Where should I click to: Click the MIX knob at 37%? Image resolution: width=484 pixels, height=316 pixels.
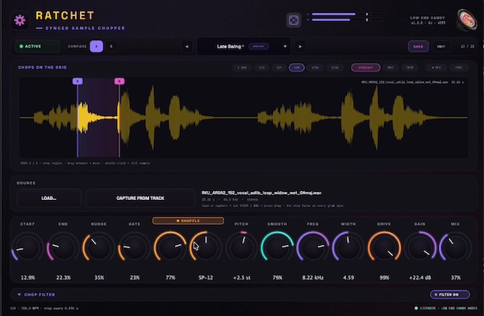pos(455,247)
